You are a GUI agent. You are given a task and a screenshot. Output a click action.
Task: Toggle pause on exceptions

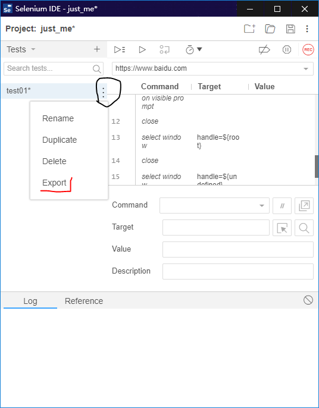[x=287, y=49]
